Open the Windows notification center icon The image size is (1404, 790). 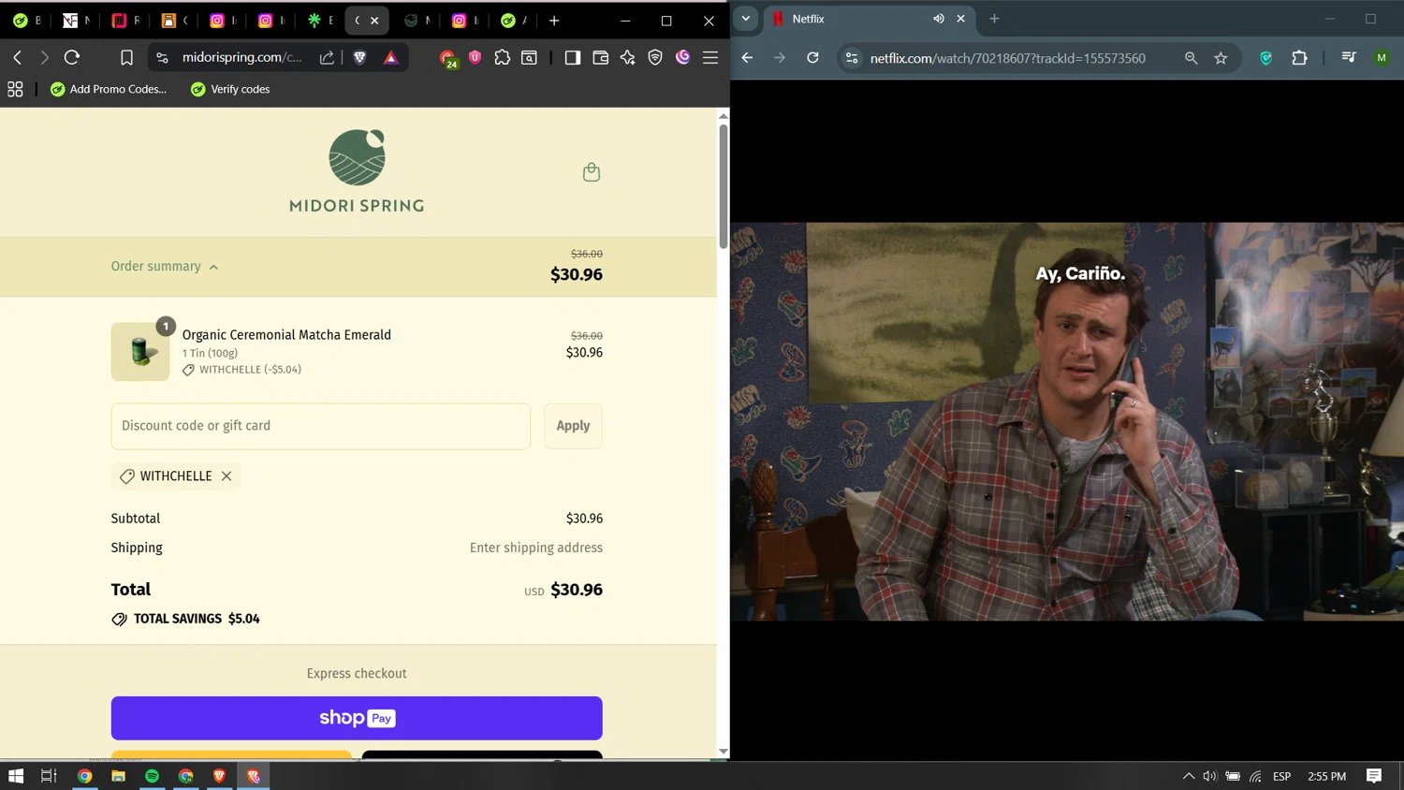[1374, 776]
